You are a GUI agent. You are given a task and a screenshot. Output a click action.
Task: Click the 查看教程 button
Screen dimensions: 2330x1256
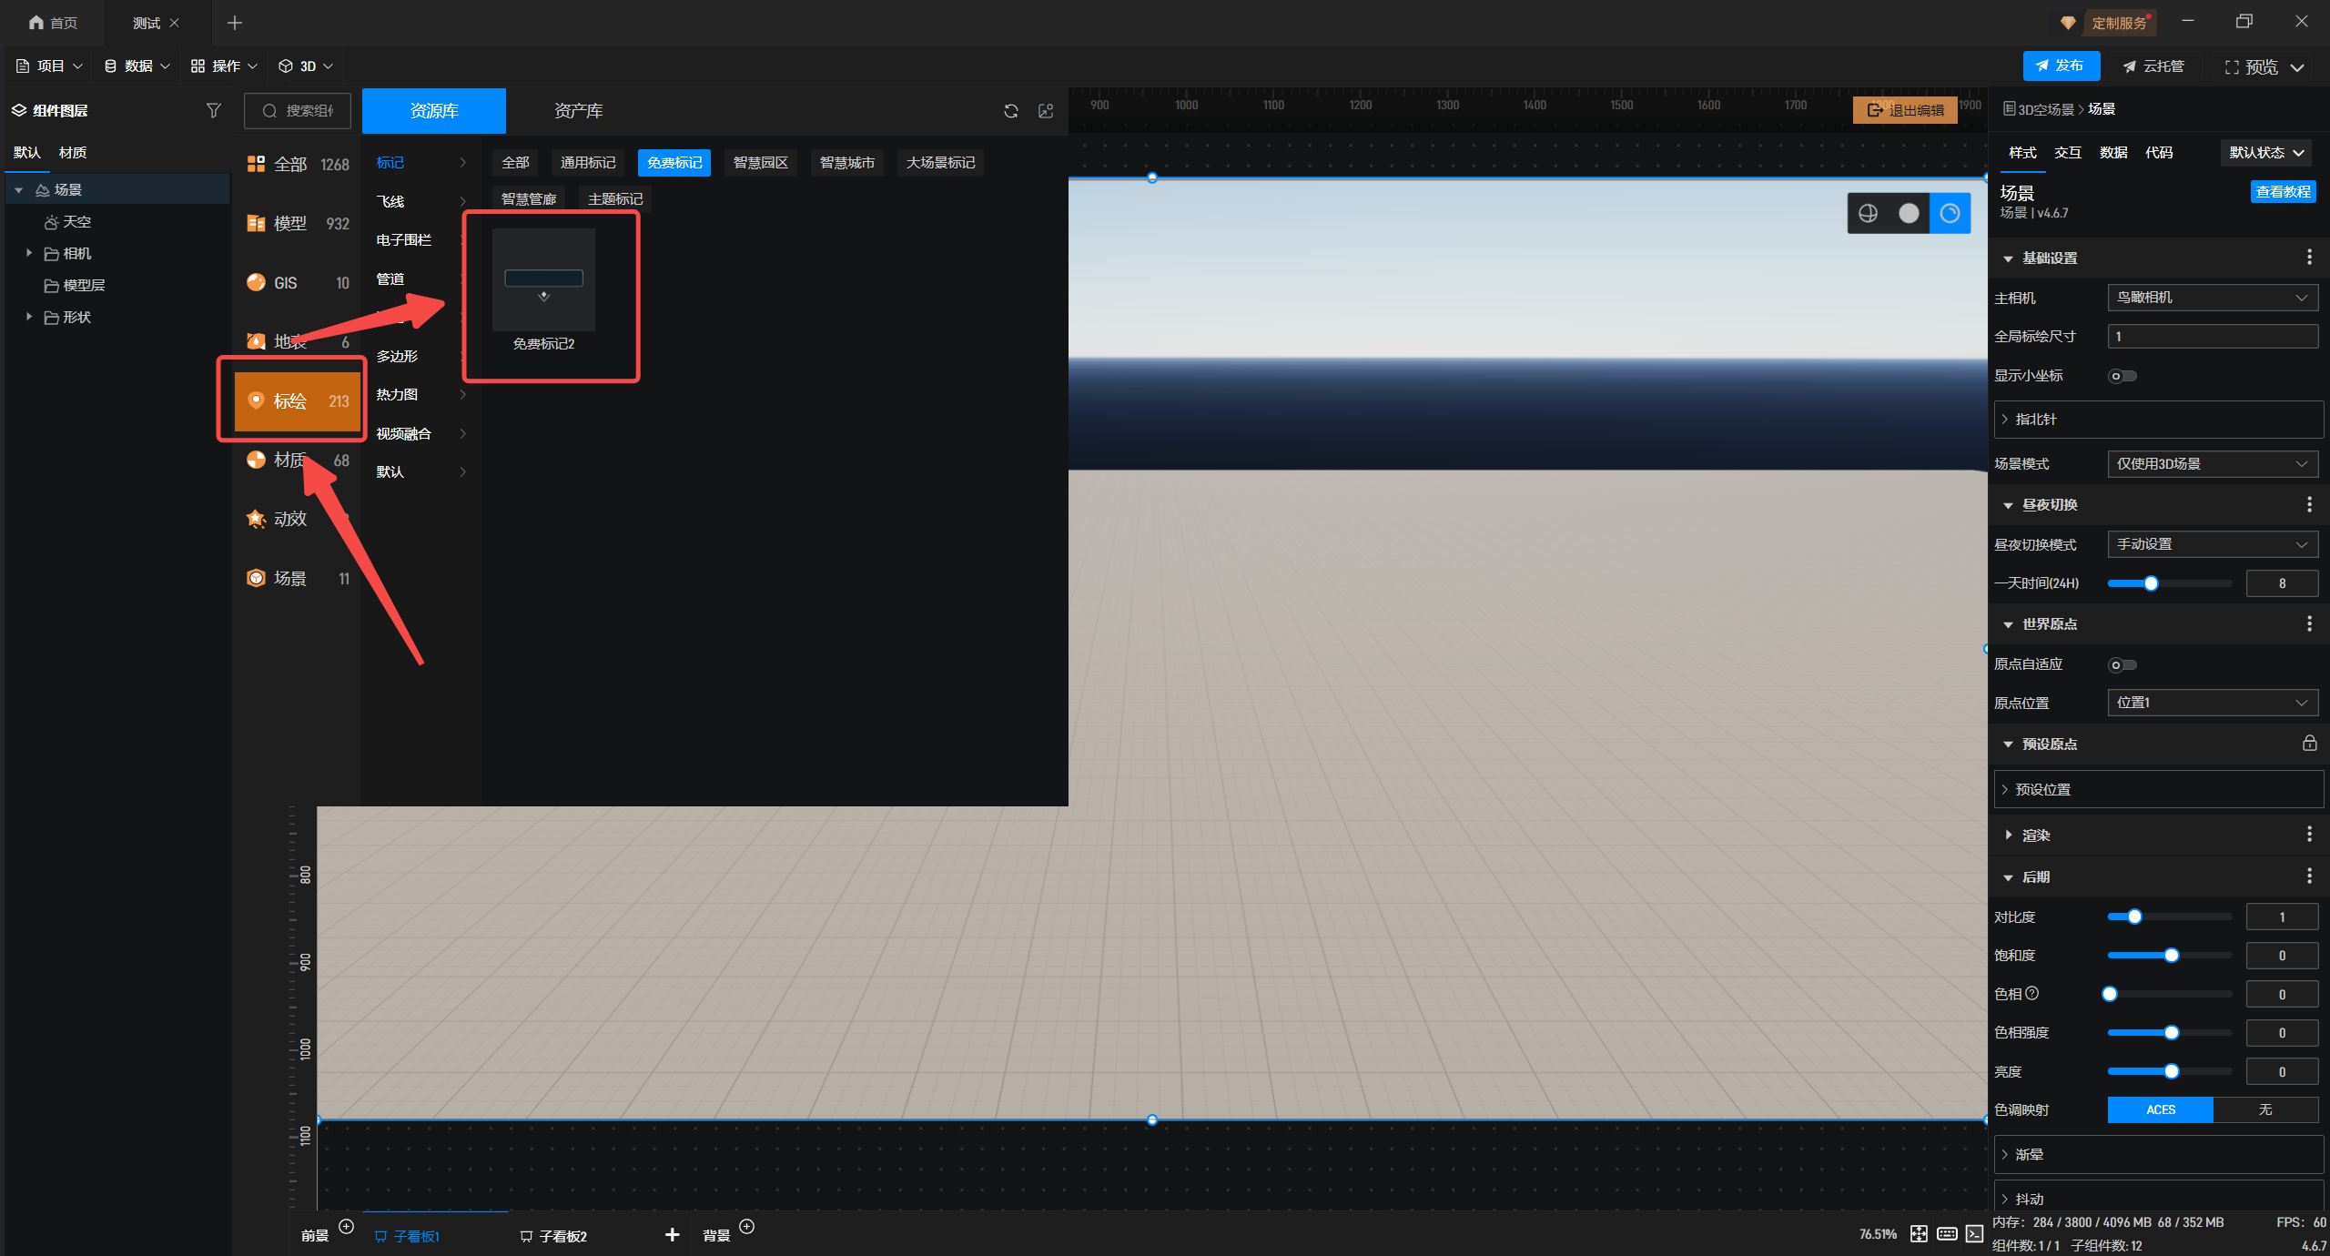click(x=2282, y=192)
